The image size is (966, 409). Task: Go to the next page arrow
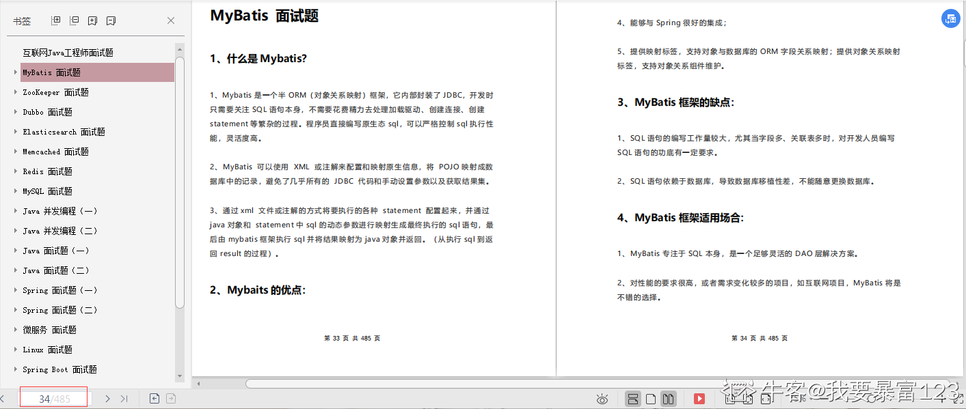[x=107, y=398]
